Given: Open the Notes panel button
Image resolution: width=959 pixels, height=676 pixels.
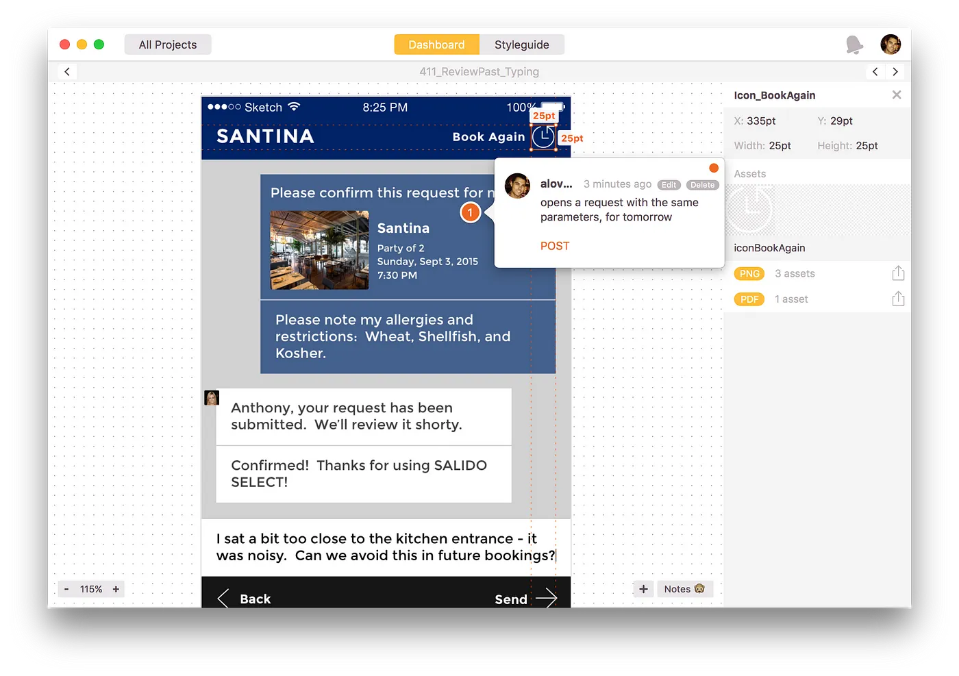Looking at the screenshot, I should pos(684,589).
